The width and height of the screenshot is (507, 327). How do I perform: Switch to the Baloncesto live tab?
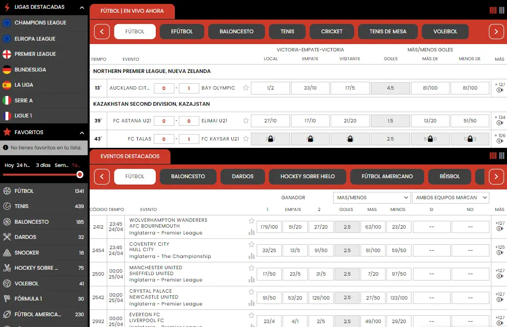[236, 31]
